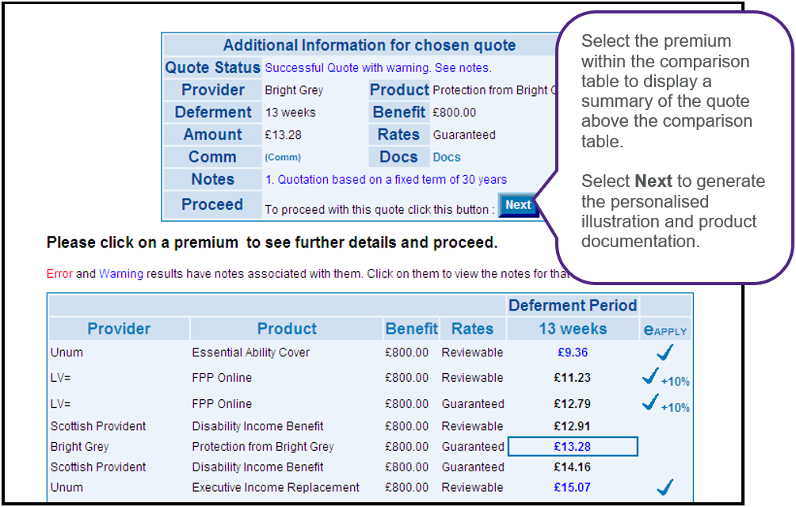Select Bright Grey £13.28 premium
Viewport: 796px width, 507px height.
573,447
